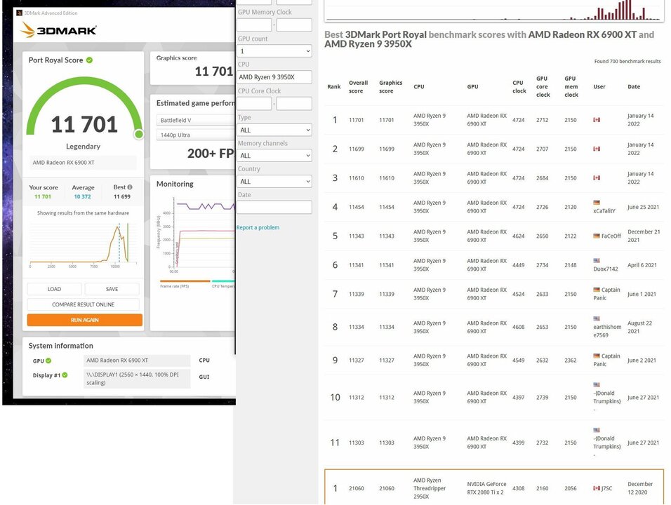Click the Canada flag in rank 1 row
The image size is (671, 505).
[597, 120]
